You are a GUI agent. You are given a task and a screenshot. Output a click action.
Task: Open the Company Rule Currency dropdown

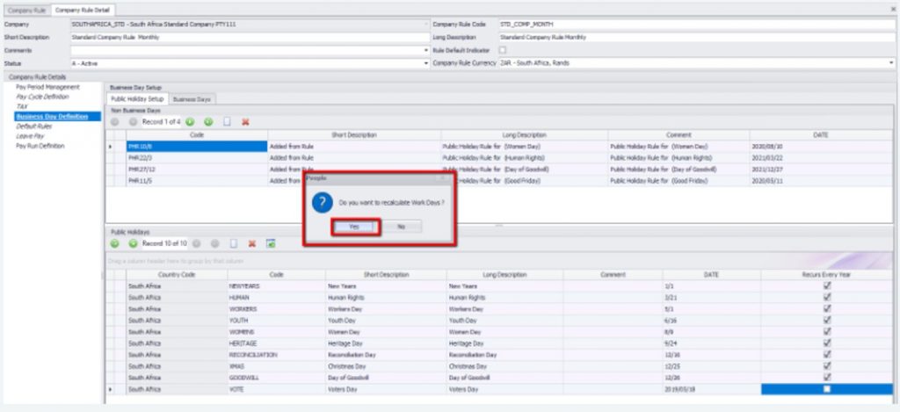point(891,63)
